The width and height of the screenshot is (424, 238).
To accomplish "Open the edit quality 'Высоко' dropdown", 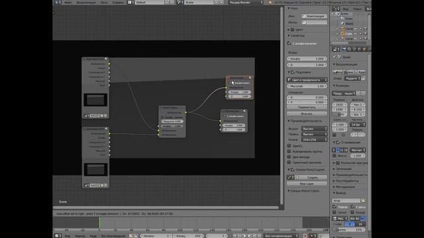I will (314, 134).
